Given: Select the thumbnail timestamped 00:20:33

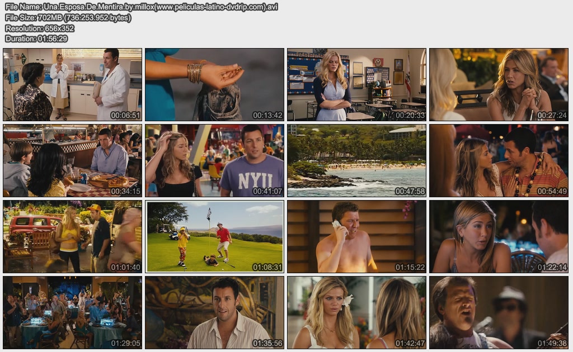Looking at the screenshot, I should (356, 84).
